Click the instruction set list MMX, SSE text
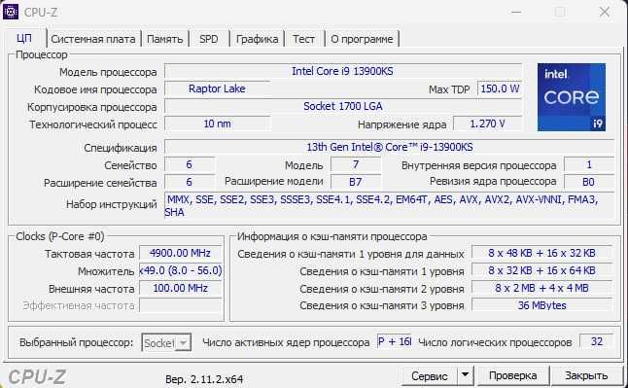Image resolution: width=628 pixels, height=388 pixels. (389, 205)
